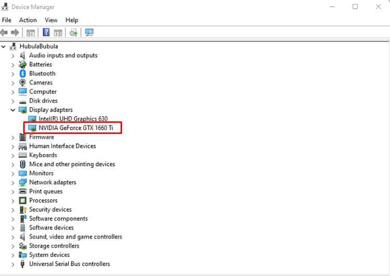Open the Help menu
The image size is (390, 276).
click(72, 20)
